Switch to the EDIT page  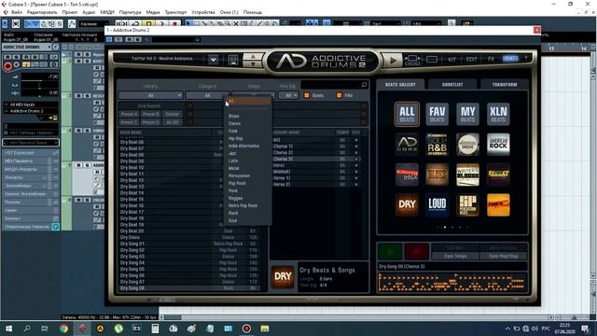[x=471, y=59]
